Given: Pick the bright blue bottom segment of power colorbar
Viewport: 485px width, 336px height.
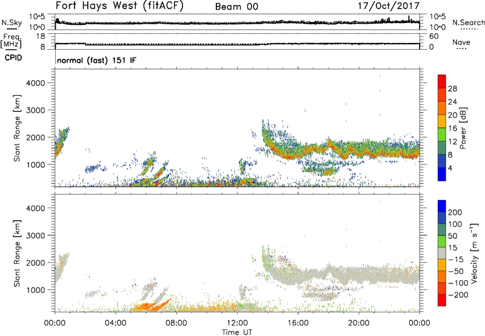Looking at the screenshot, I should 442,174.
